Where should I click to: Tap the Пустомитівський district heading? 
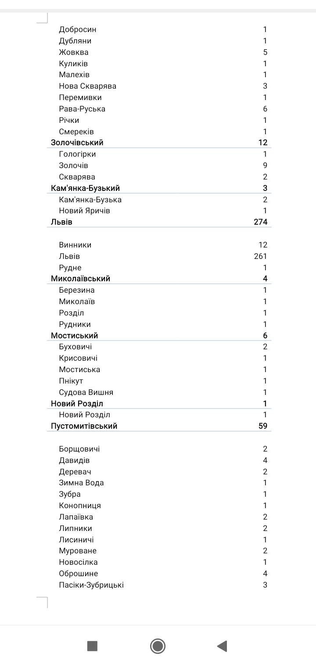[84, 426]
